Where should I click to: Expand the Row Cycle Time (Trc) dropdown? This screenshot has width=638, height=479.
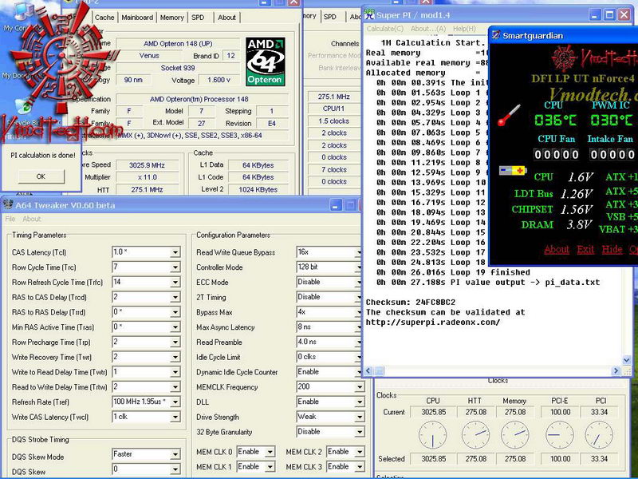point(175,267)
